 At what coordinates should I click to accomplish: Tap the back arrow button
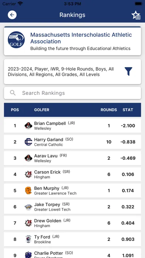12,15
